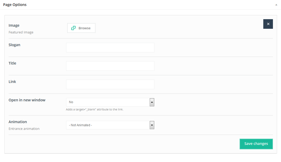The image size is (281, 162).
Task: Expand the "- Not Animated -" dropdown
Action: tap(108, 125)
